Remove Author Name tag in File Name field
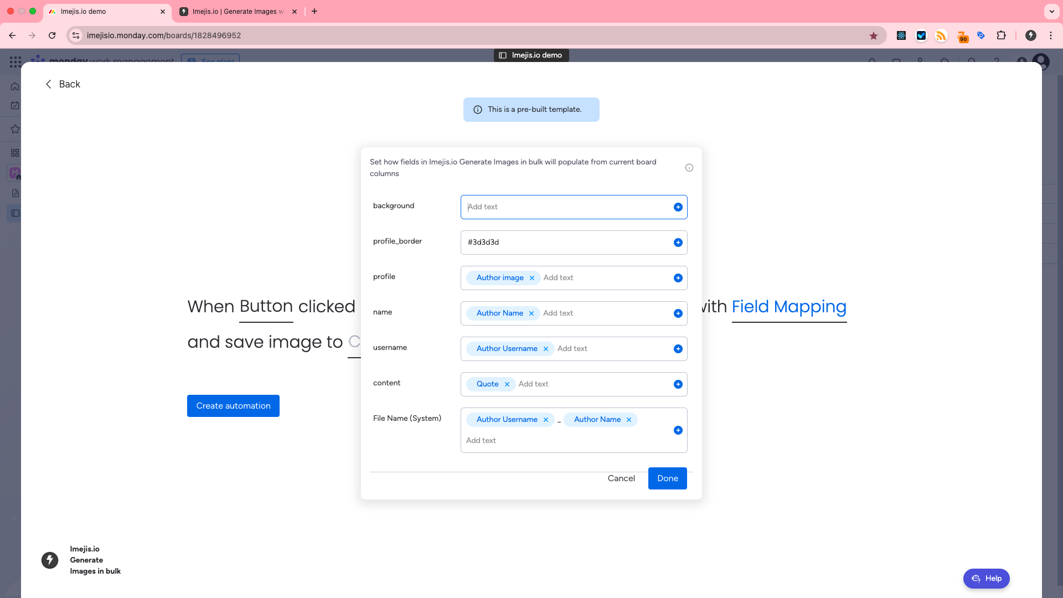 point(629,420)
